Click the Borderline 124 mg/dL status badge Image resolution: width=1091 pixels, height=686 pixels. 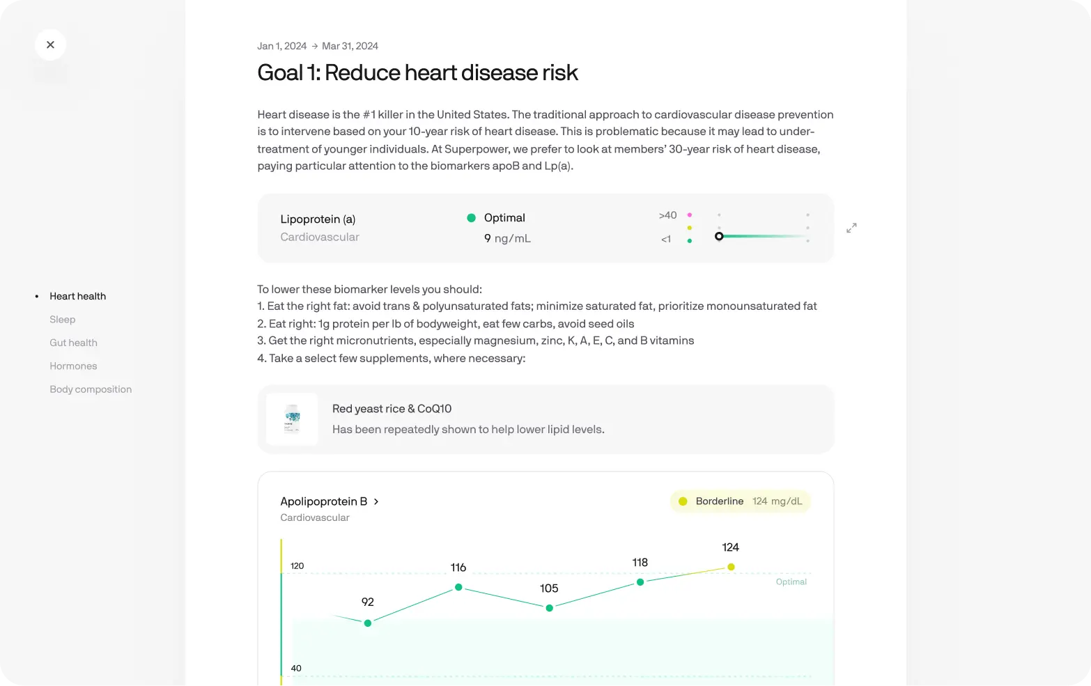pyautogui.click(x=741, y=501)
